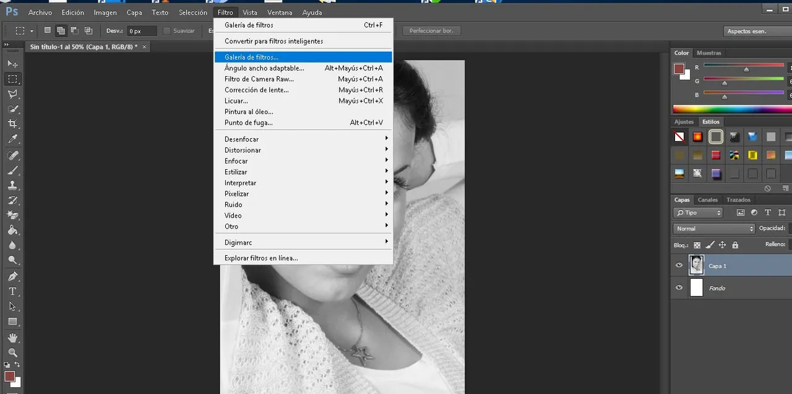Open the Normal blend mode dropdown
The image size is (792, 394).
coord(715,229)
